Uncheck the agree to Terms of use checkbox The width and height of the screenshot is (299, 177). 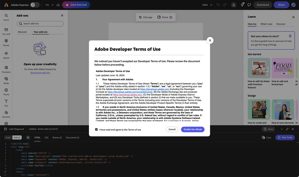click(96, 130)
